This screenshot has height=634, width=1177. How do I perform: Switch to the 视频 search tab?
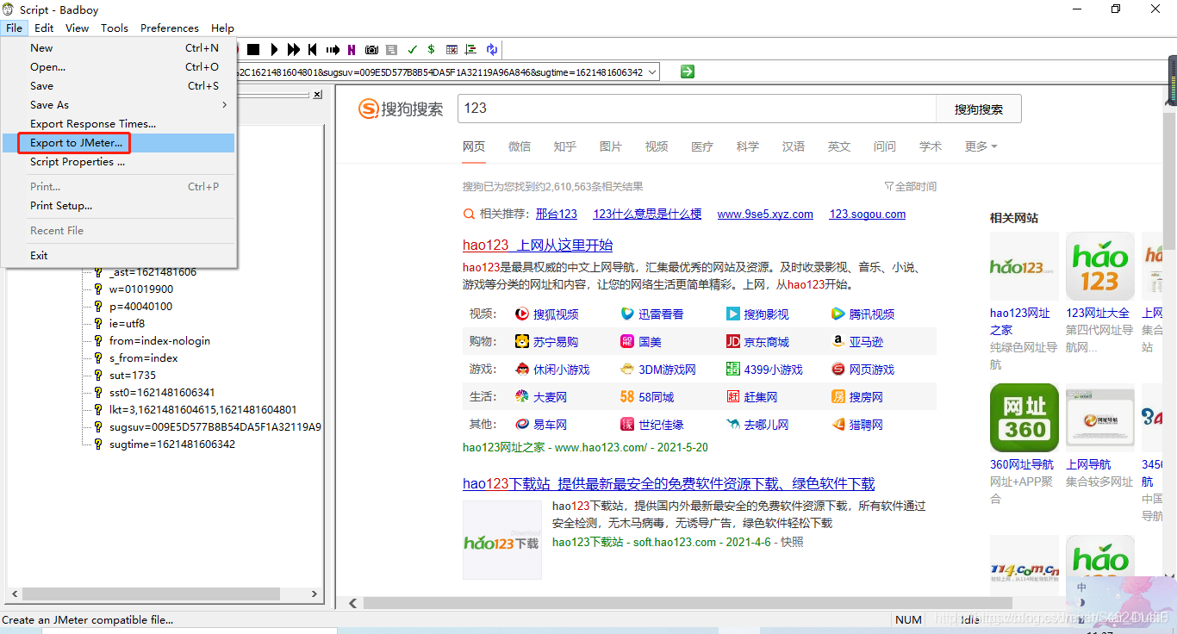pos(657,146)
